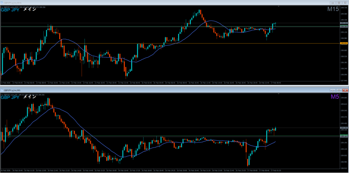Expand the arrow beside GBPJPY.oj1m,M15 header
The height and width of the screenshot is (173, 349).
[x=2, y=7]
